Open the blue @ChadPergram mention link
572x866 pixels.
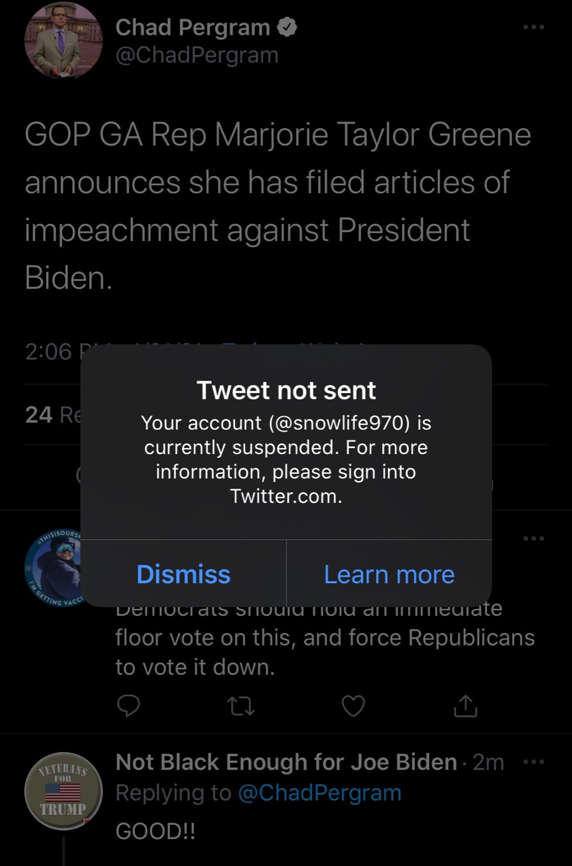click(319, 793)
